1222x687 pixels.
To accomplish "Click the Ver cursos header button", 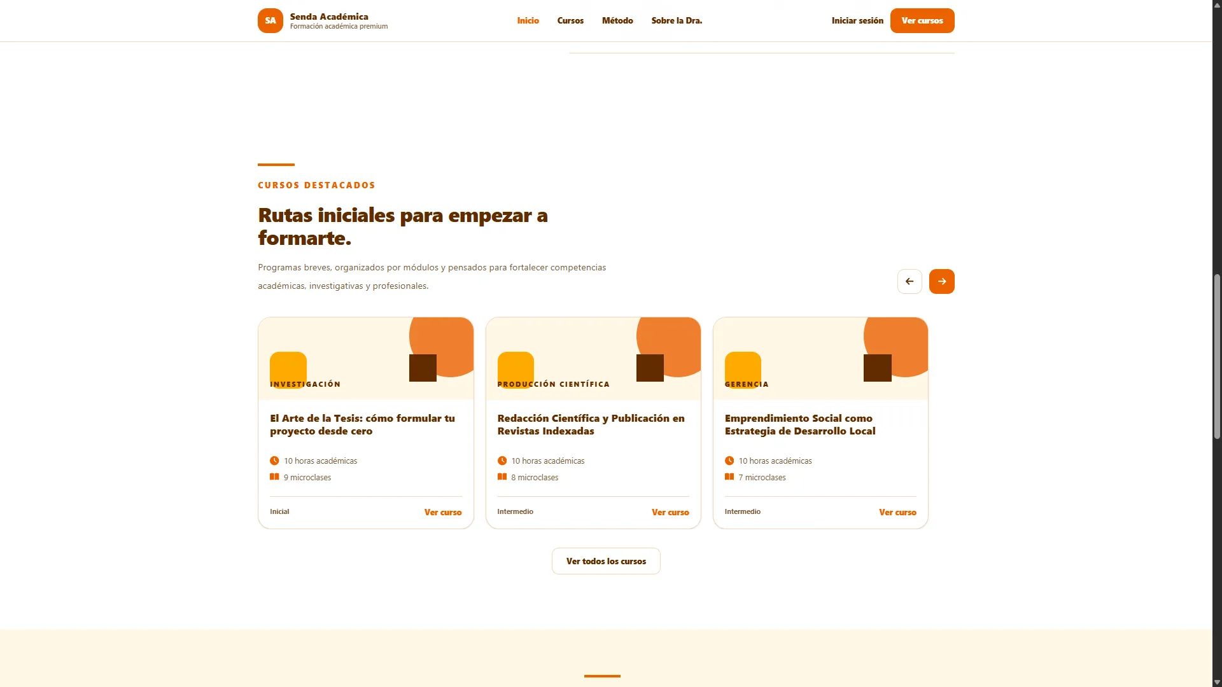I will [x=922, y=20].
